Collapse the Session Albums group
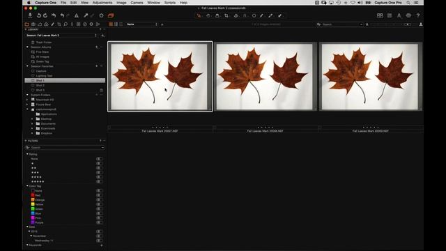This screenshot has width=446, height=251. pos(27,47)
